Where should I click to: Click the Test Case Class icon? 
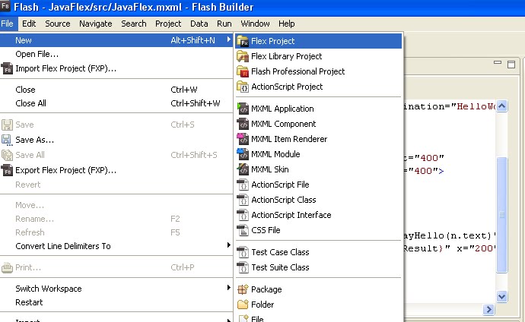coord(243,252)
